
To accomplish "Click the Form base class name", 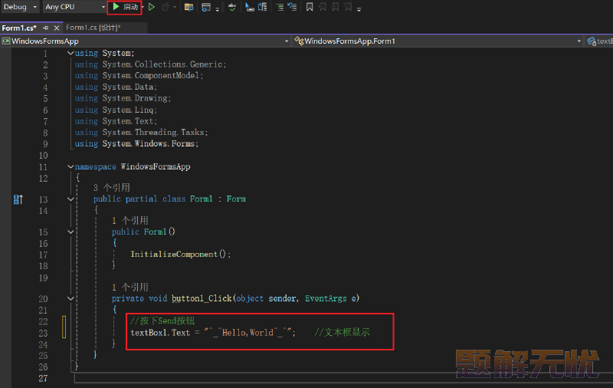I will [x=236, y=199].
